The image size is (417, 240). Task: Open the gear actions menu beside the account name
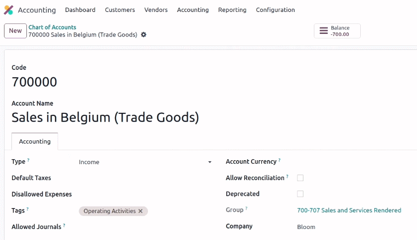143,34
